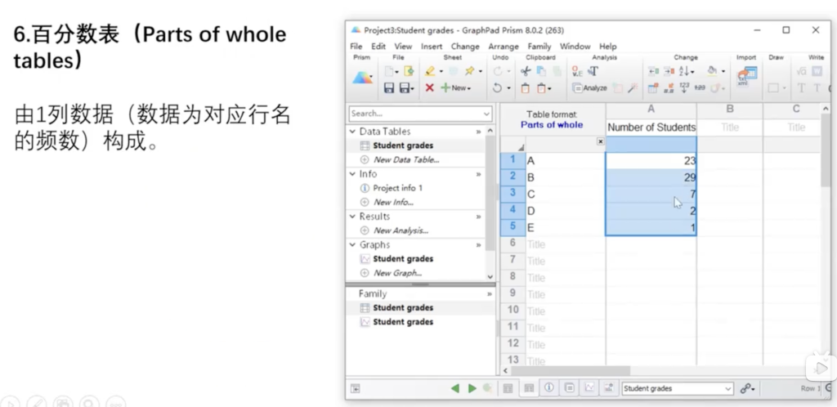Click the link chain icon in the bottom bar
The height and width of the screenshot is (407, 837).
(747, 389)
